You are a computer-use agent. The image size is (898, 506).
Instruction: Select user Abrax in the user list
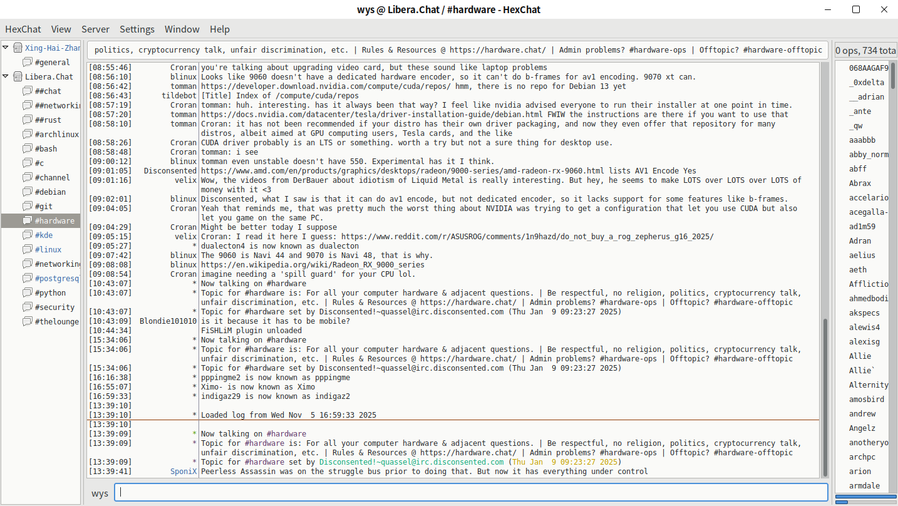coord(860,183)
